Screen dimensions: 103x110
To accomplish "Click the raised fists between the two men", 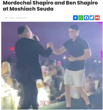I will pos(50,45).
